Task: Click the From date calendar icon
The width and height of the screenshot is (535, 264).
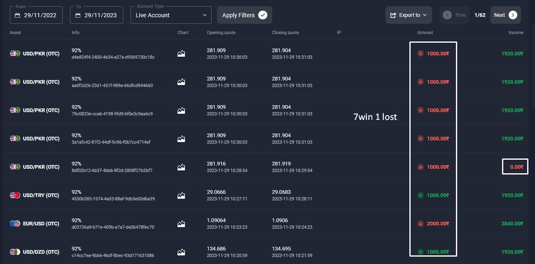Action: 17,15
